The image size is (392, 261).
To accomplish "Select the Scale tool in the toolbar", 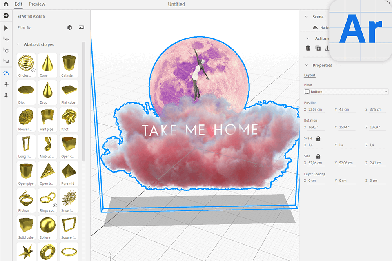I will [6, 61].
